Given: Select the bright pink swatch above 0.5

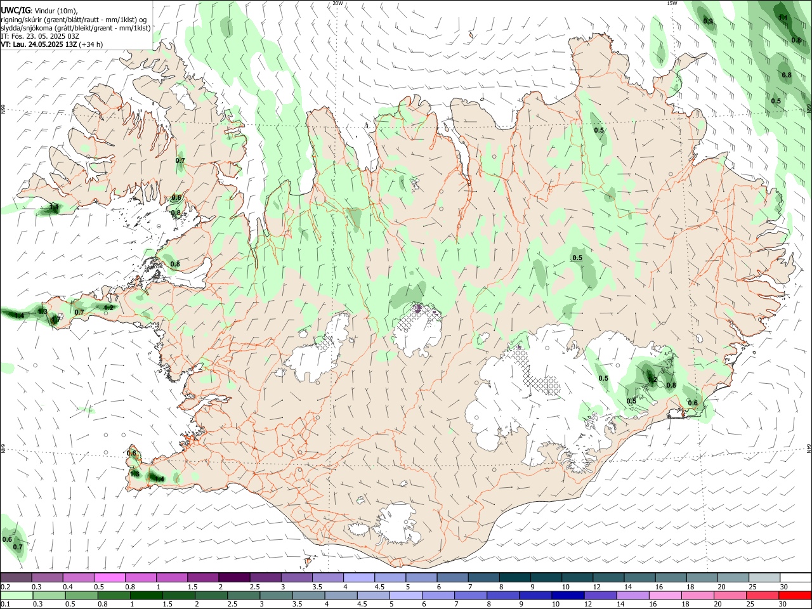Looking at the screenshot, I should click(x=110, y=577).
